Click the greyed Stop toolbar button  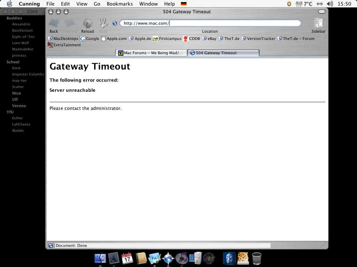pos(103,26)
